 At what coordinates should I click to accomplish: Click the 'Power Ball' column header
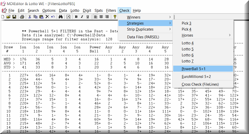point(95,49)
